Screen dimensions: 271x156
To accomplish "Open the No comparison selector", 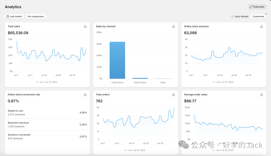I will click(x=36, y=16).
